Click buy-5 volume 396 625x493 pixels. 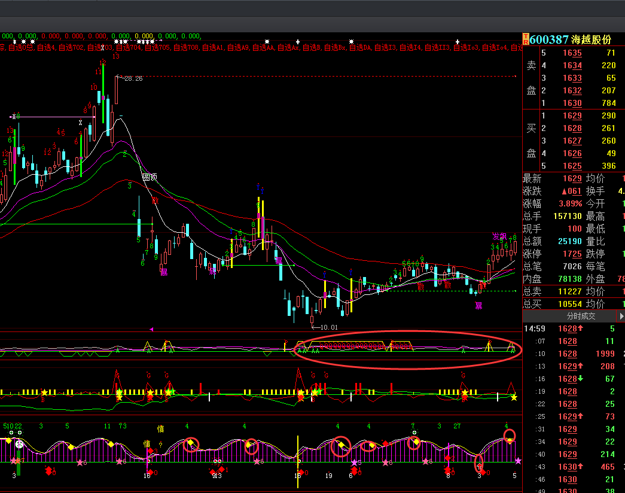(x=609, y=166)
